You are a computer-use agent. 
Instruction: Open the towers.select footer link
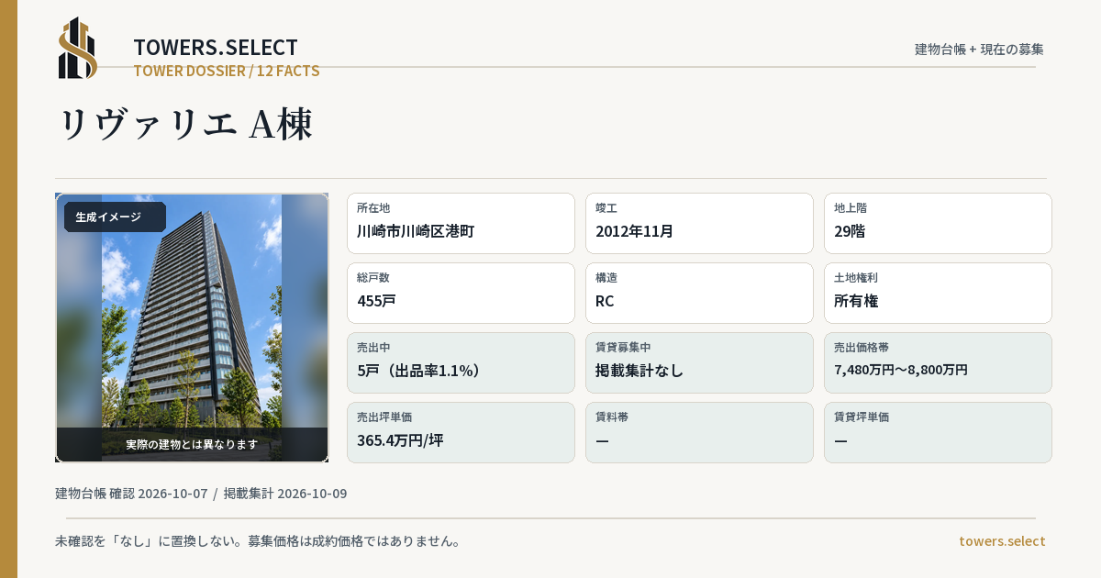1002,541
